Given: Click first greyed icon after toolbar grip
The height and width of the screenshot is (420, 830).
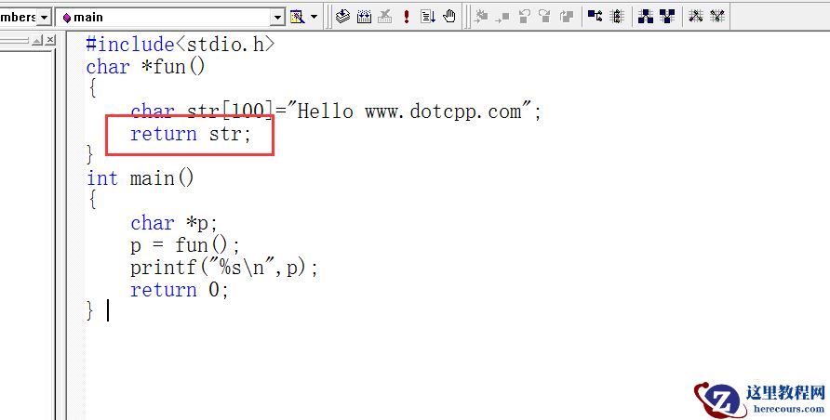Looking at the screenshot, I should (481, 17).
